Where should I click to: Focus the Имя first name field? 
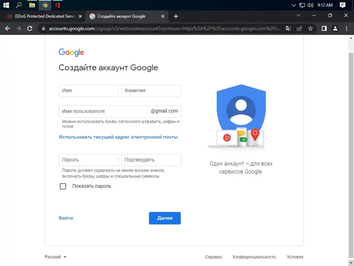tap(88, 91)
